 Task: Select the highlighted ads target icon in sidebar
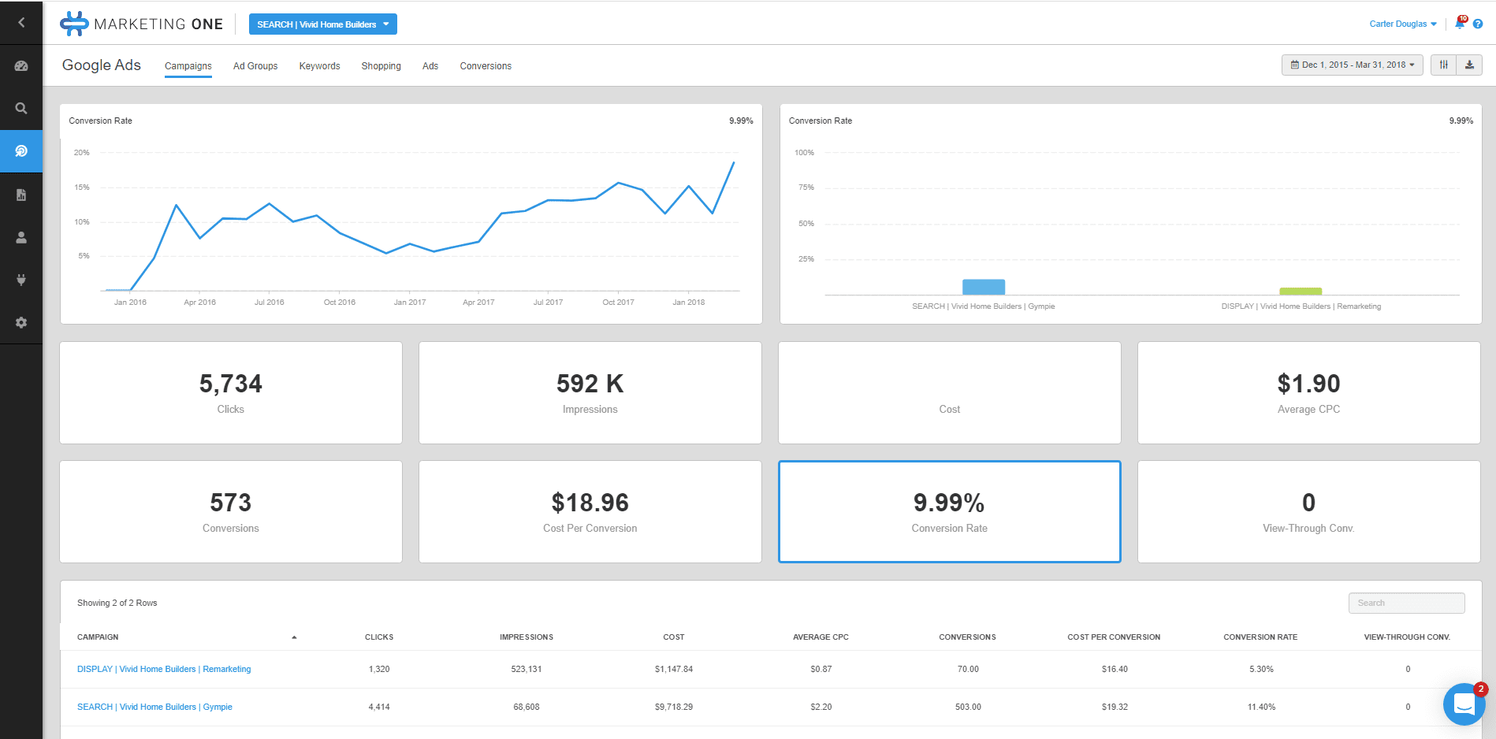pyautogui.click(x=21, y=151)
